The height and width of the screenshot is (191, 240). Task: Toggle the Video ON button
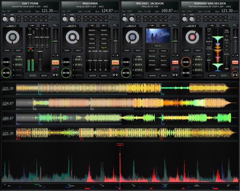158,46
